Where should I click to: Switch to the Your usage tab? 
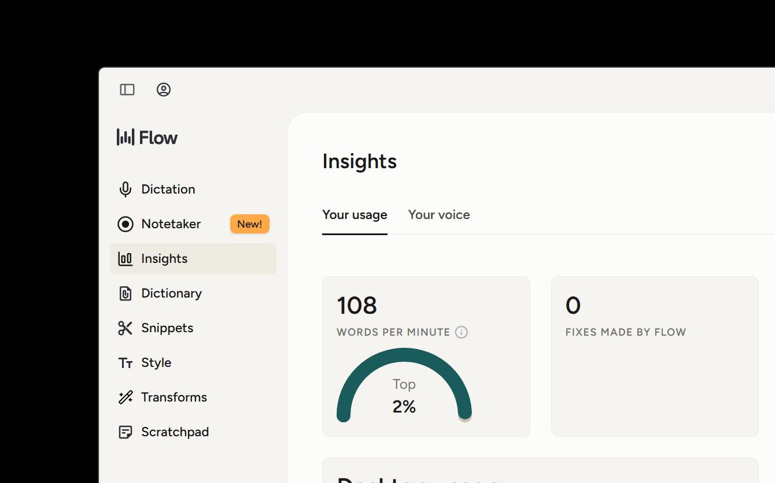[355, 215]
